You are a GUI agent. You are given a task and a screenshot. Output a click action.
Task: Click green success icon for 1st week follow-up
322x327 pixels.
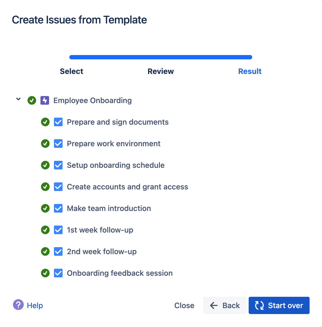(x=45, y=230)
